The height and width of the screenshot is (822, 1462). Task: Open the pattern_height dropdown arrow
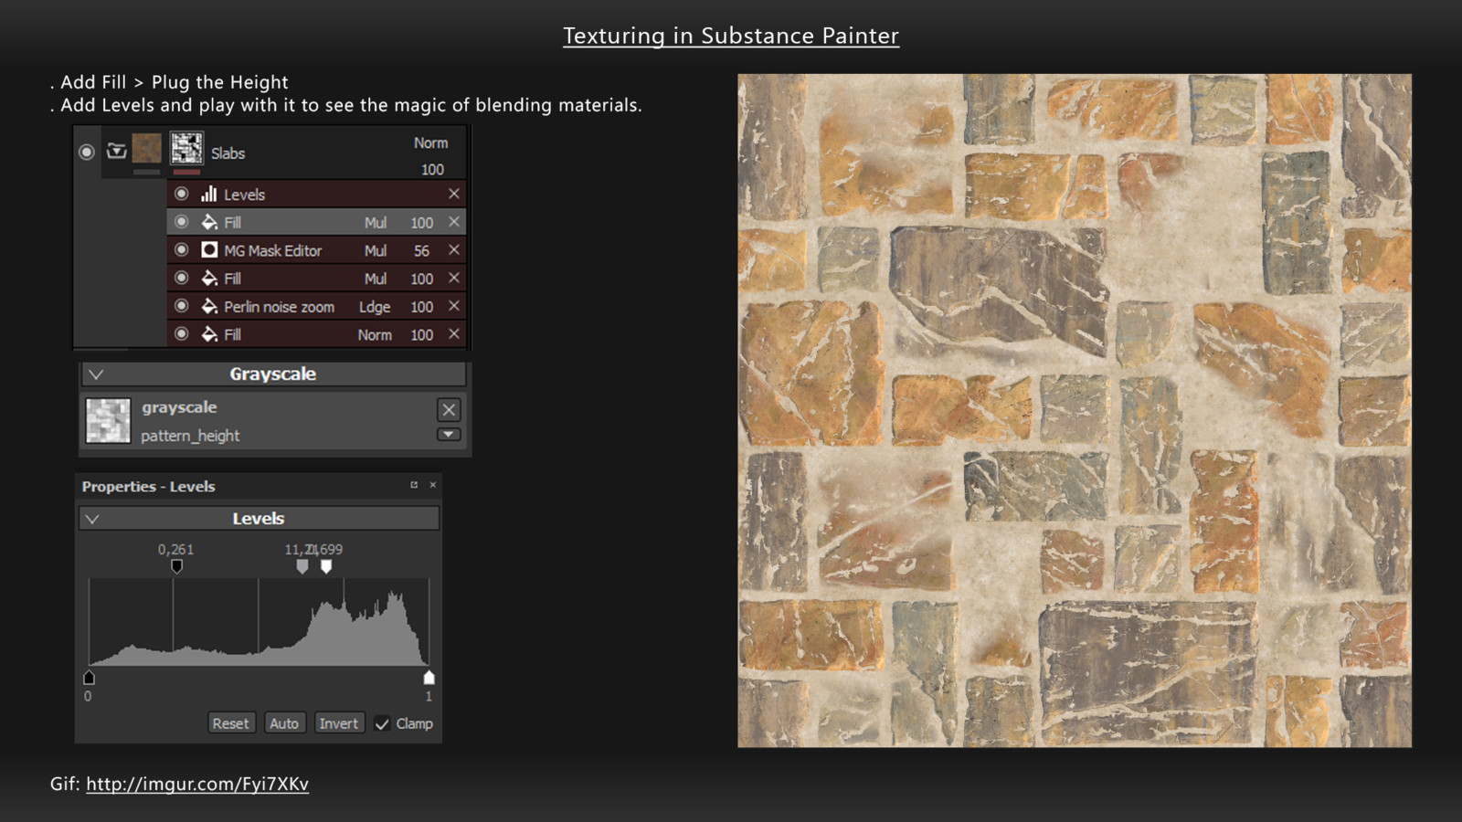point(449,435)
